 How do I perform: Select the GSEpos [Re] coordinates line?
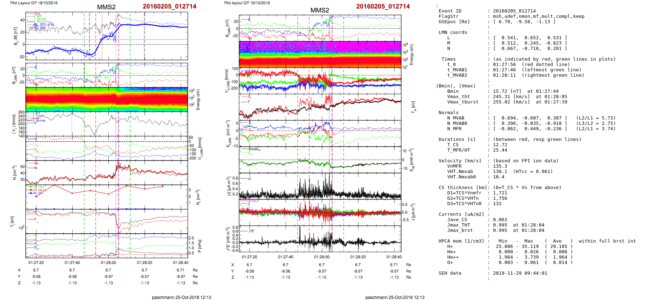pyautogui.click(x=524, y=22)
